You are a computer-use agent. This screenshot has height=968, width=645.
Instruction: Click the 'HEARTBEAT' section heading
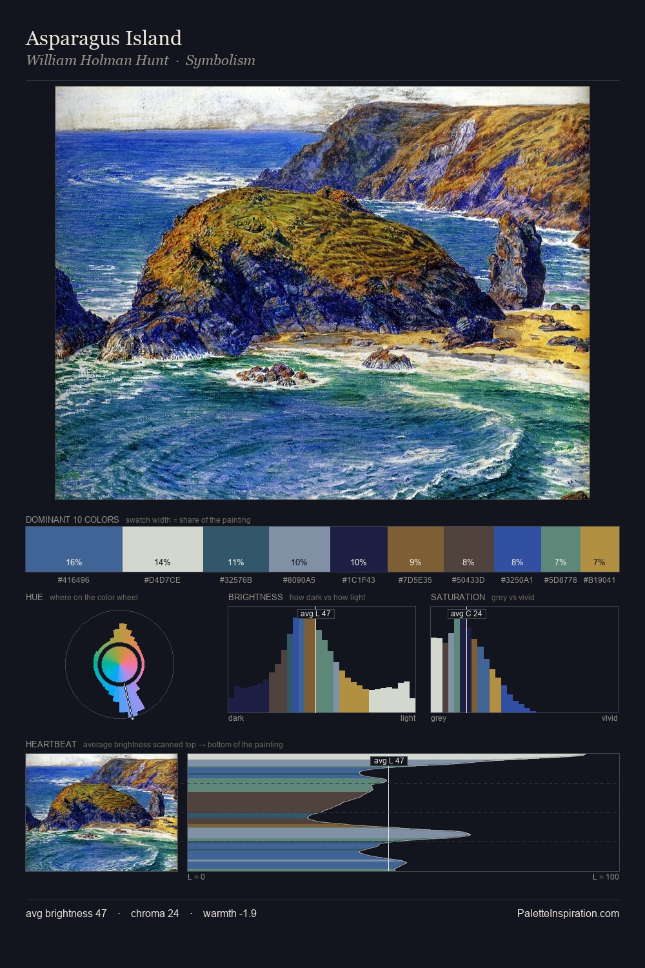click(x=51, y=744)
